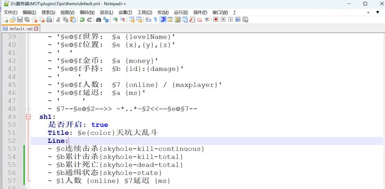385x189 pixels.
Task: Start macro recording with red dot icon
Action: click(215, 20)
